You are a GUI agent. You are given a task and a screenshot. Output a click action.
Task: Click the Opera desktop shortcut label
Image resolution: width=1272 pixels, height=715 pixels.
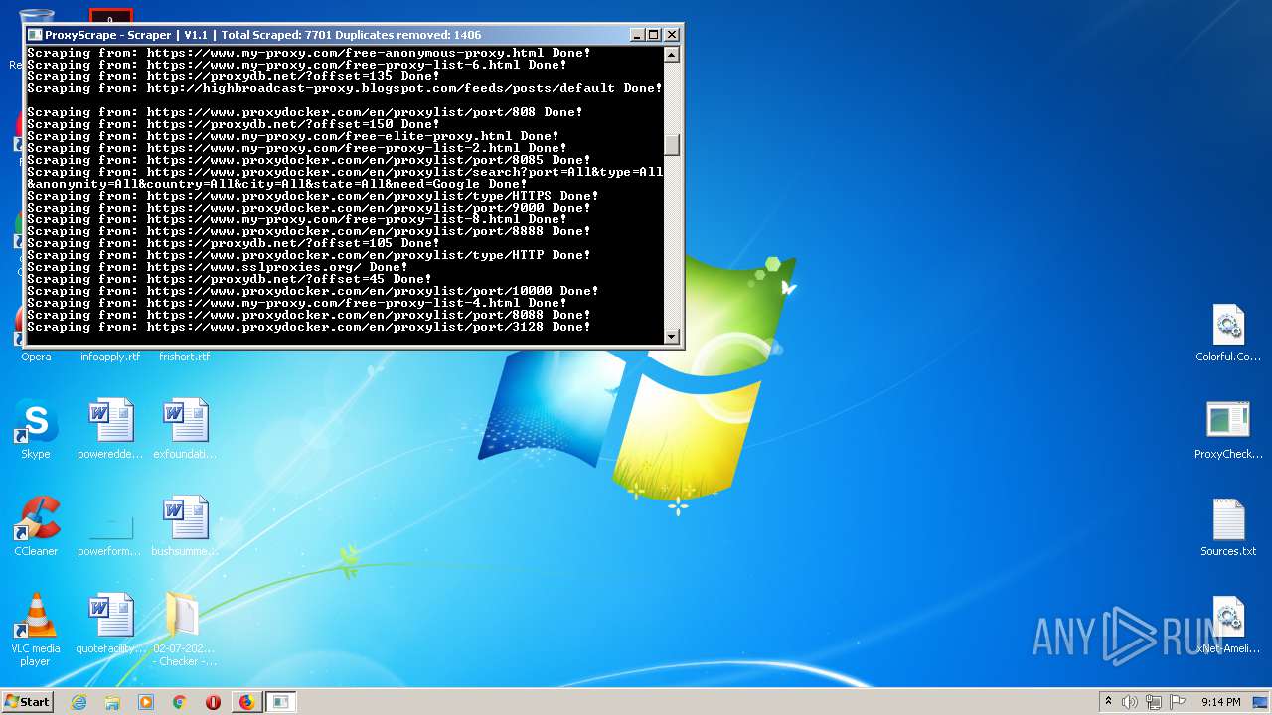36,357
